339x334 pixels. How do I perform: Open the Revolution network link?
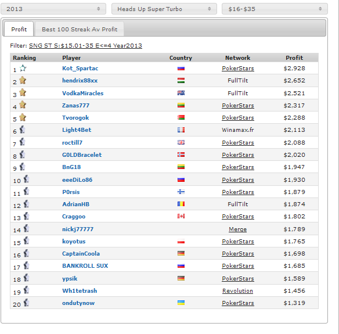click(237, 291)
